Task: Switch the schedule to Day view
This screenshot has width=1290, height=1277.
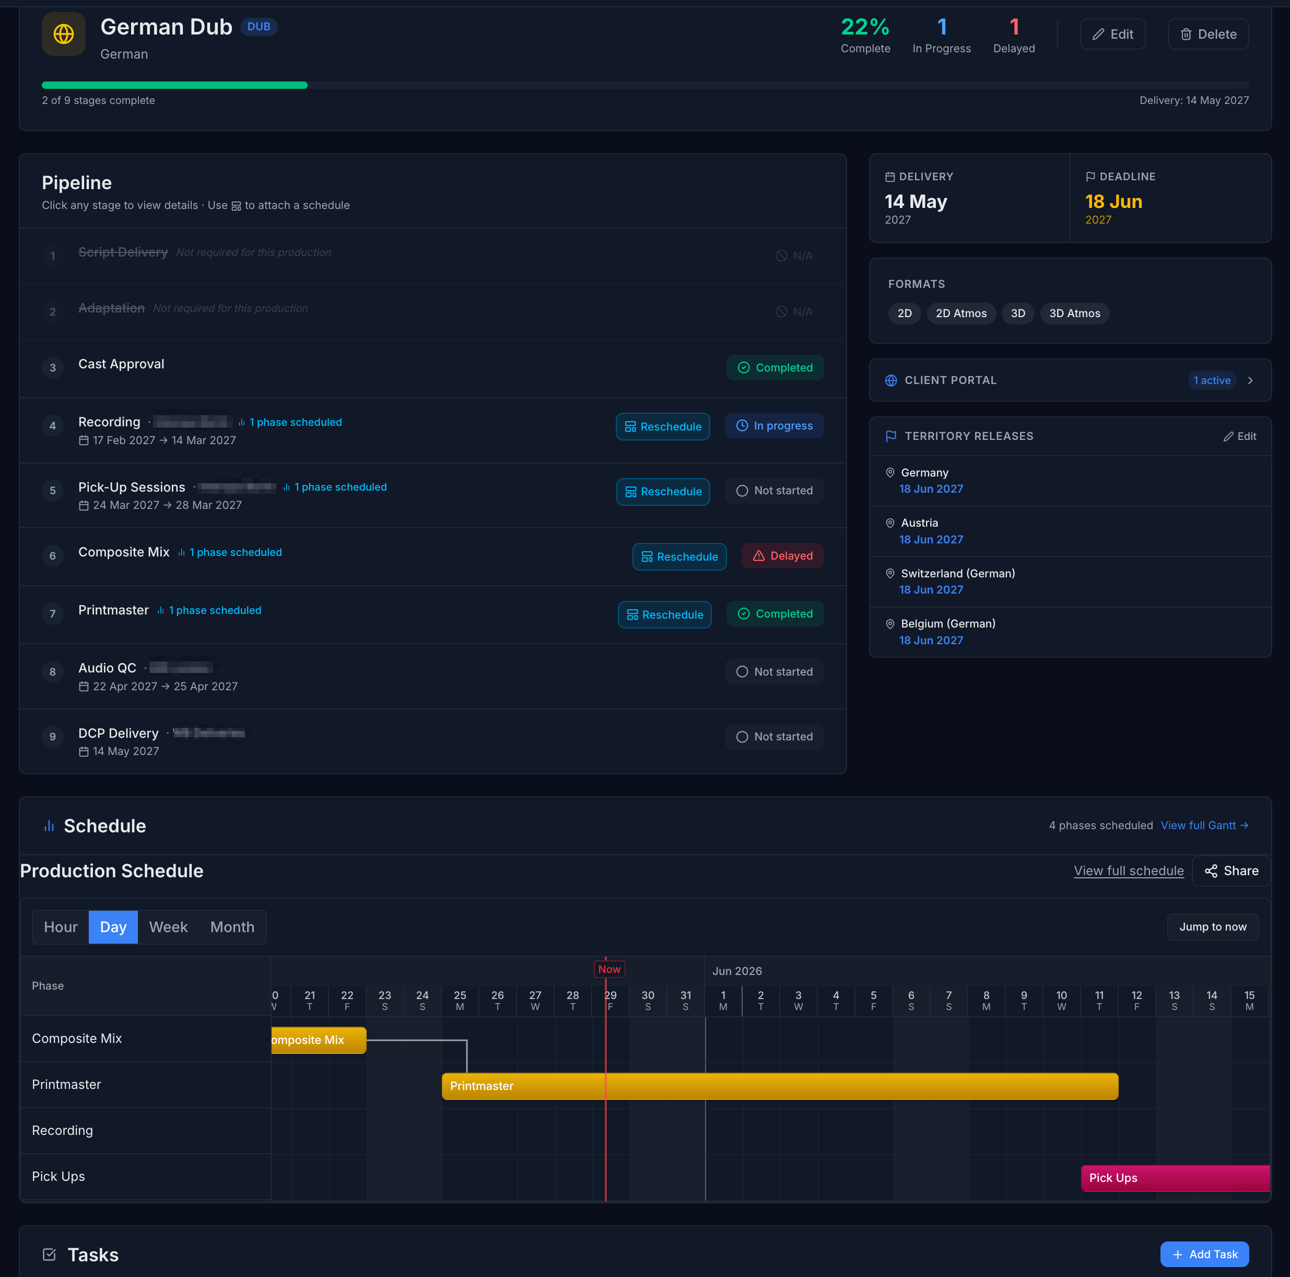Action: coord(113,927)
